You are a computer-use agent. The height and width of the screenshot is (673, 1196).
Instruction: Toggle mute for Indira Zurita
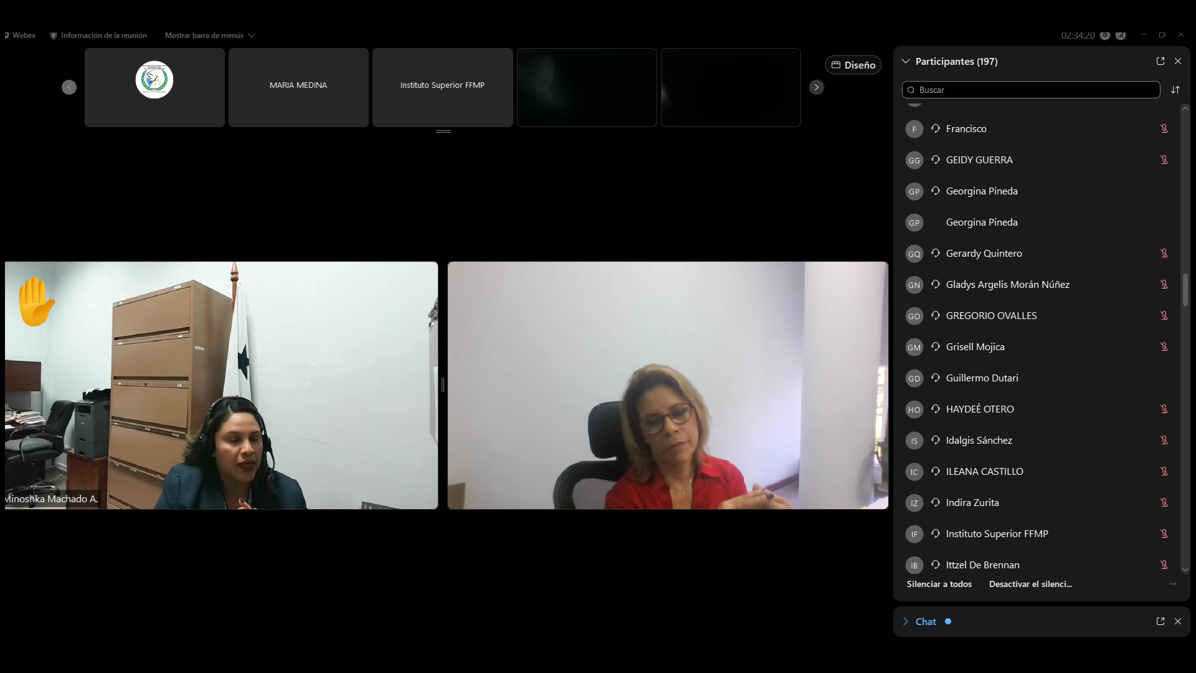click(x=1164, y=503)
